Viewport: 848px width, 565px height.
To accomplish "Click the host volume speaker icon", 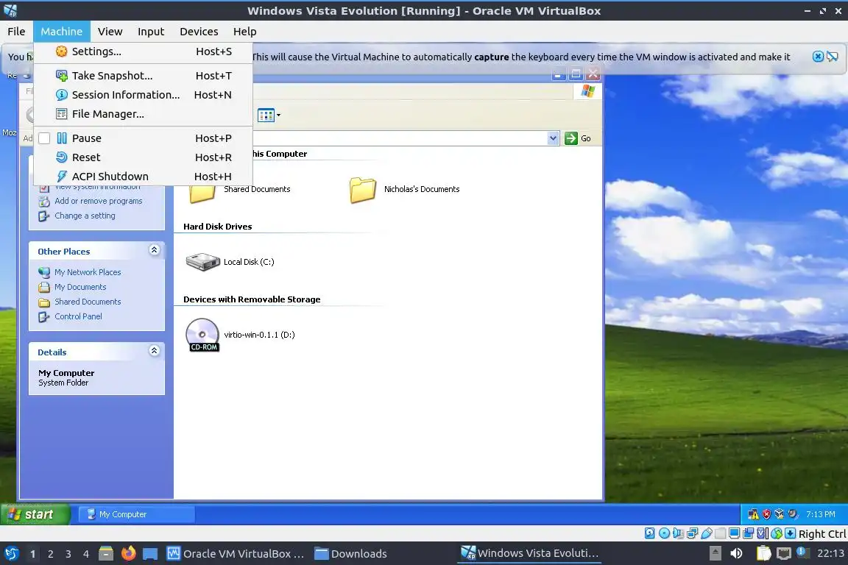I will (736, 554).
